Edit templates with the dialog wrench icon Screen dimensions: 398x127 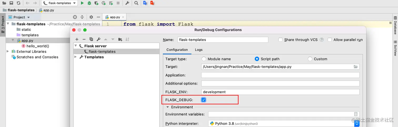click(98, 39)
